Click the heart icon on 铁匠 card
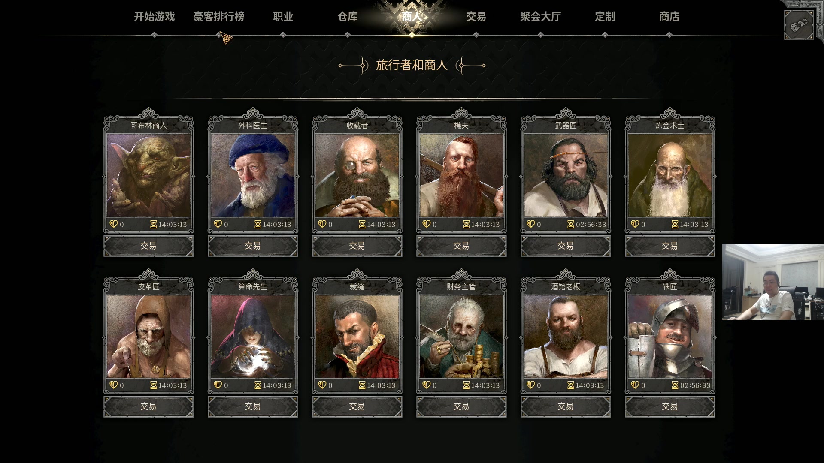This screenshot has width=824, height=463. (635, 385)
